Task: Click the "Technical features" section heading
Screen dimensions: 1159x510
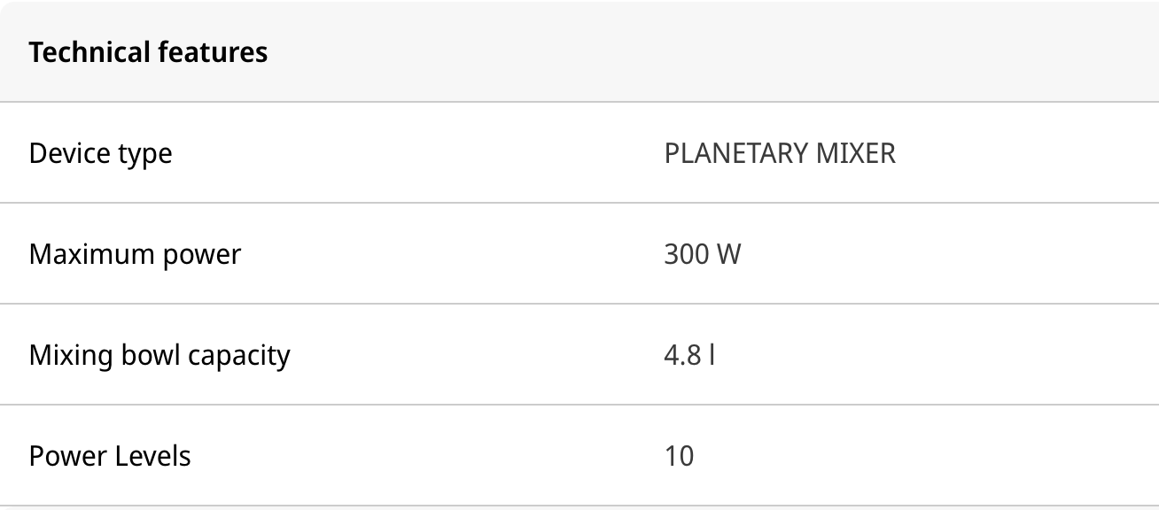Action: [x=148, y=52]
